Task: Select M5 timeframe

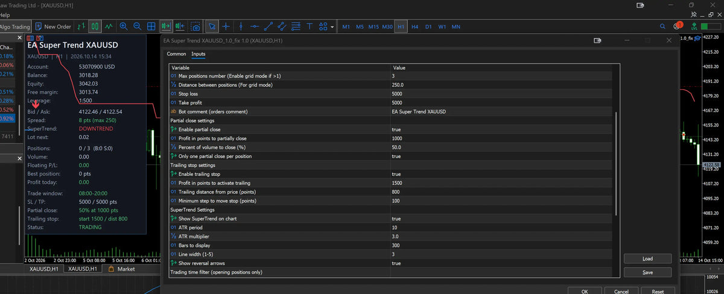Action: (360, 27)
